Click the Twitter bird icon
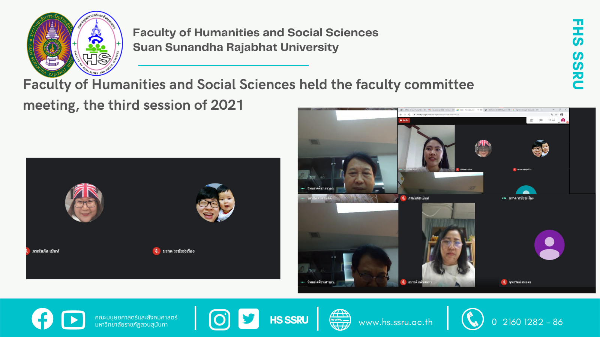This screenshot has width=600, height=337. (248, 319)
